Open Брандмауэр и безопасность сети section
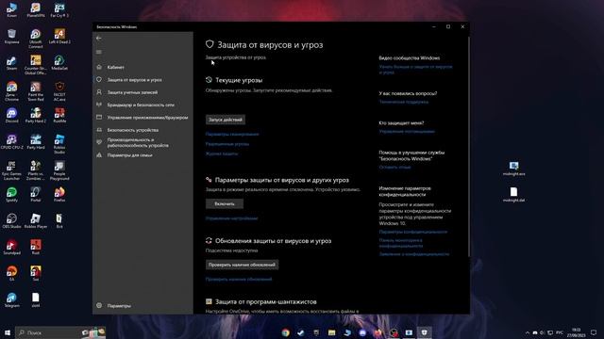Screen dimensions: 604x339 [143, 105]
